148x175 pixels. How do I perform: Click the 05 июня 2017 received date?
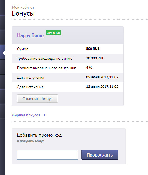(102, 77)
